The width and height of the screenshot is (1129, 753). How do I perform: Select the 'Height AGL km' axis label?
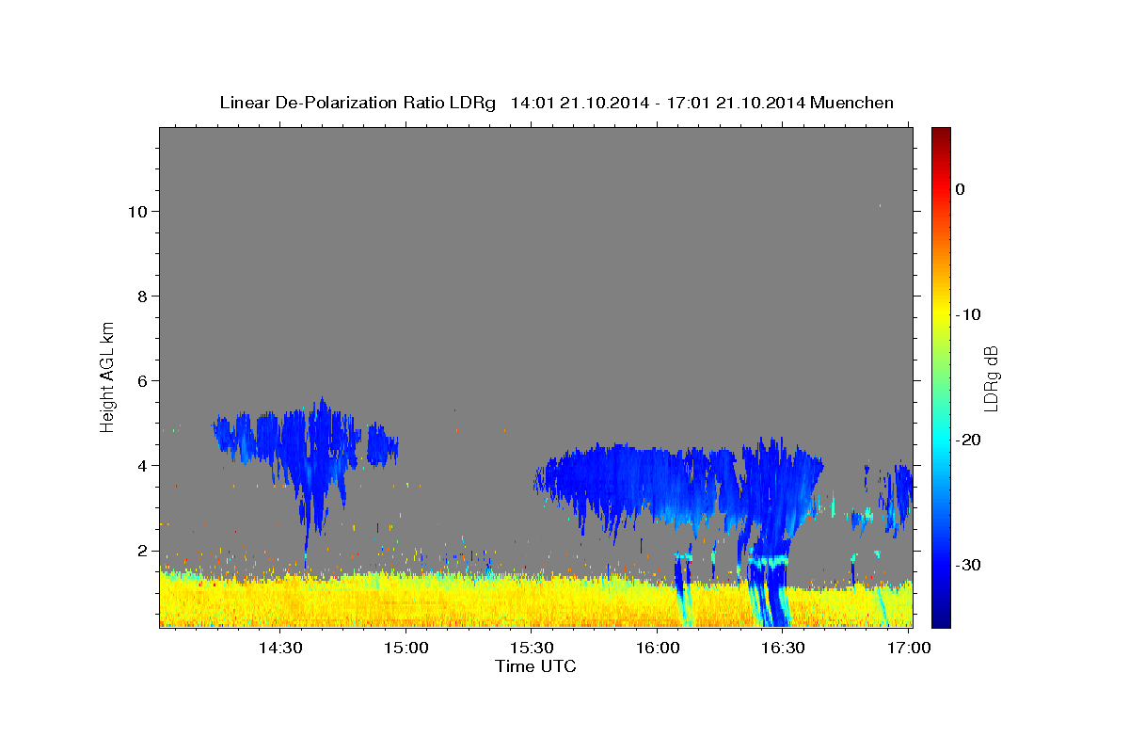coord(108,376)
